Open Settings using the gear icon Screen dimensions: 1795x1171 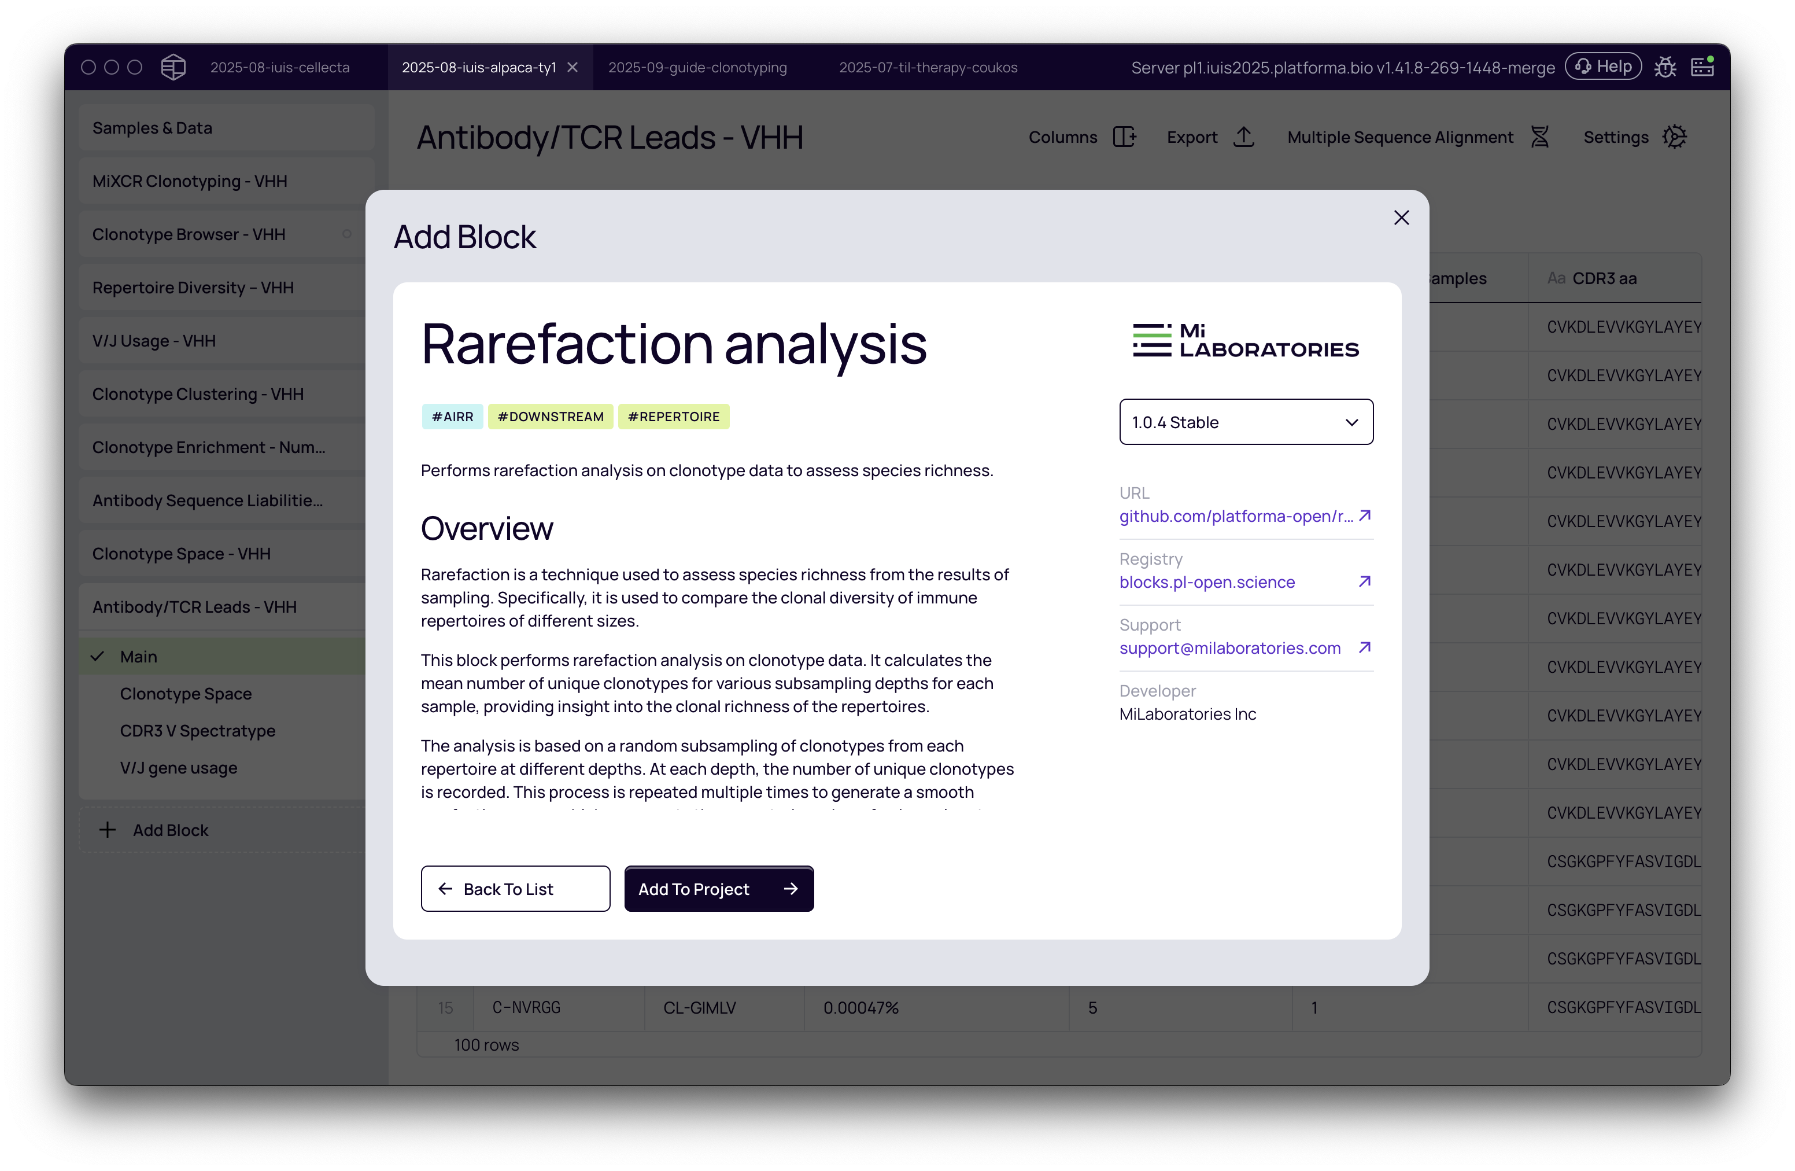tap(1676, 137)
